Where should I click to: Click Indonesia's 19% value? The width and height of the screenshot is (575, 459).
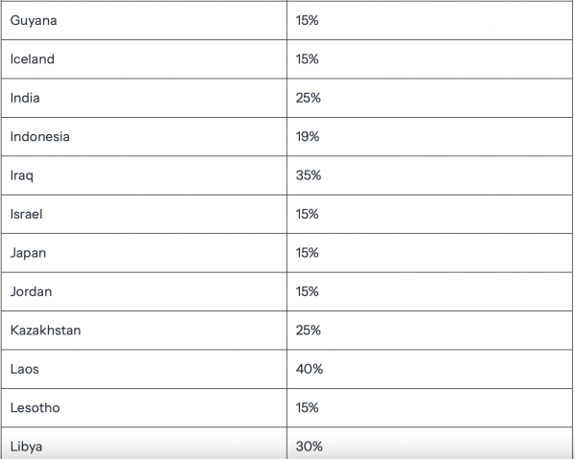pyautogui.click(x=308, y=136)
